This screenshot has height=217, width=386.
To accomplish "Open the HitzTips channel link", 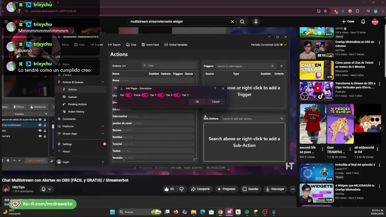I will [x=18, y=187].
